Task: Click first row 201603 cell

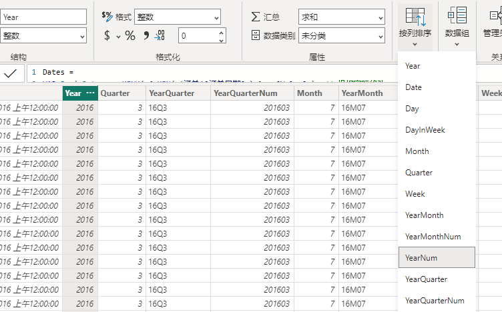Action: coord(252,108)
